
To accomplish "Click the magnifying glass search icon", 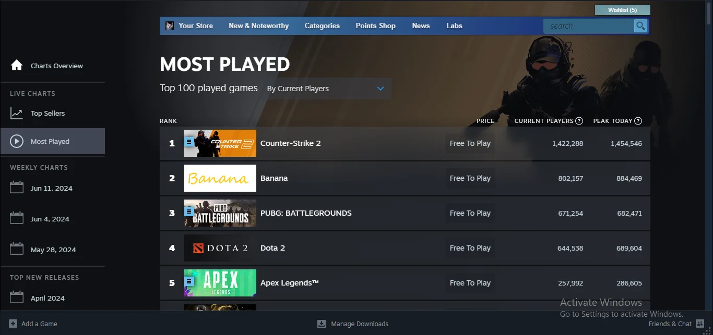I will pos(640,26).
